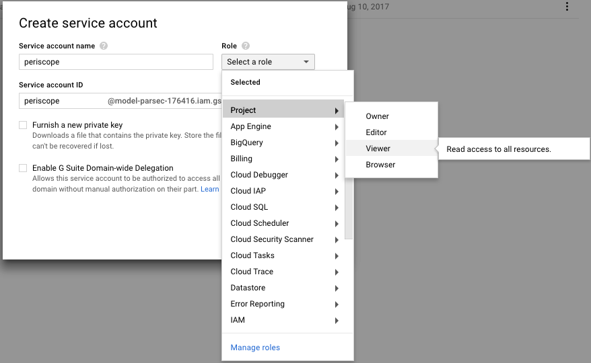Open the Manage roles link
Image resolution: width=591 pixels, height=363 pixels.
[x=255, y=348]
